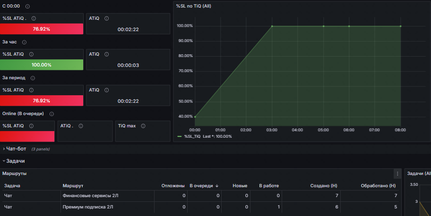Open 'Маршруты' panel title
The image size is (431, 216).
click(14, 174)
